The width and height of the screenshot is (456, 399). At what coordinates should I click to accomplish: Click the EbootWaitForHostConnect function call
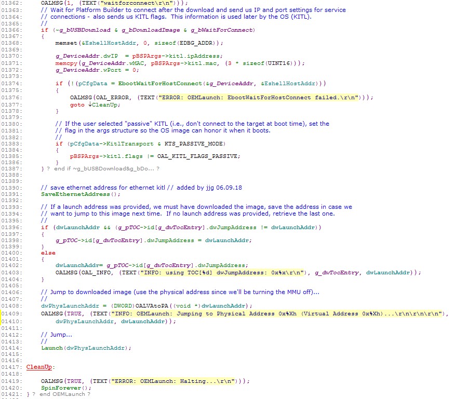click(160, 84)
